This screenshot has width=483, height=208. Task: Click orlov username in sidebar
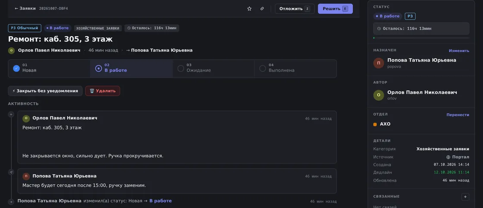(x=392, y=99)
